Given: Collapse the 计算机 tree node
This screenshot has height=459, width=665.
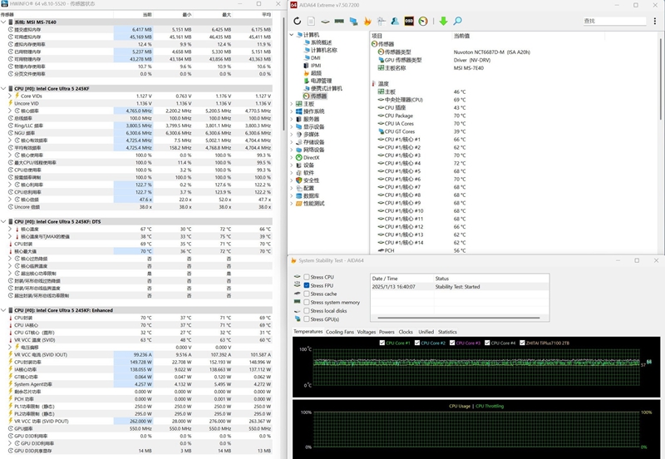Looking at the screenshot, I should [x=292, y=35].
